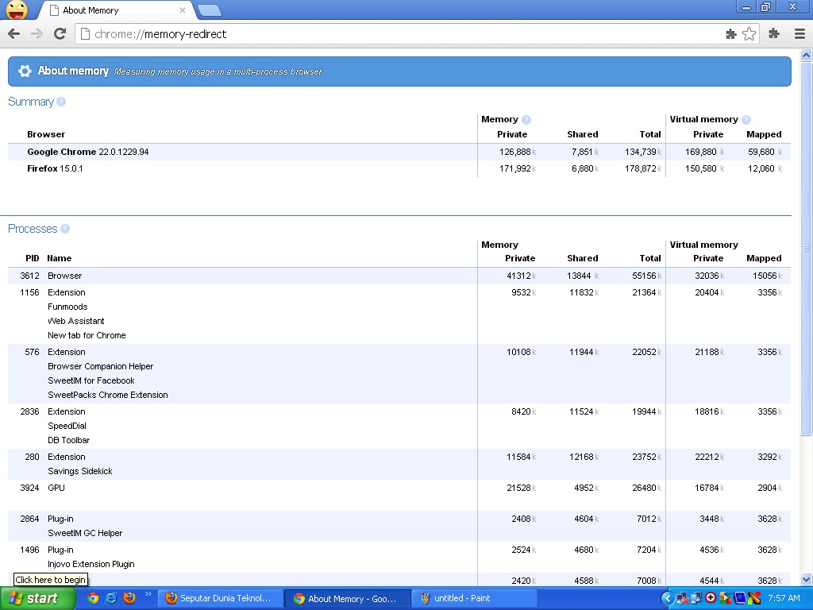Click the PID 1156 Extension process row
The width and height of the screenshot is (813, 610).
pos(399,314)
